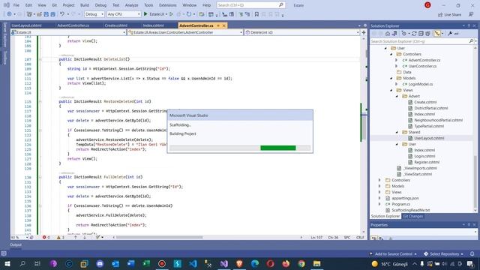Click the Navigate Backward toolbar icon

click(9, 14)
